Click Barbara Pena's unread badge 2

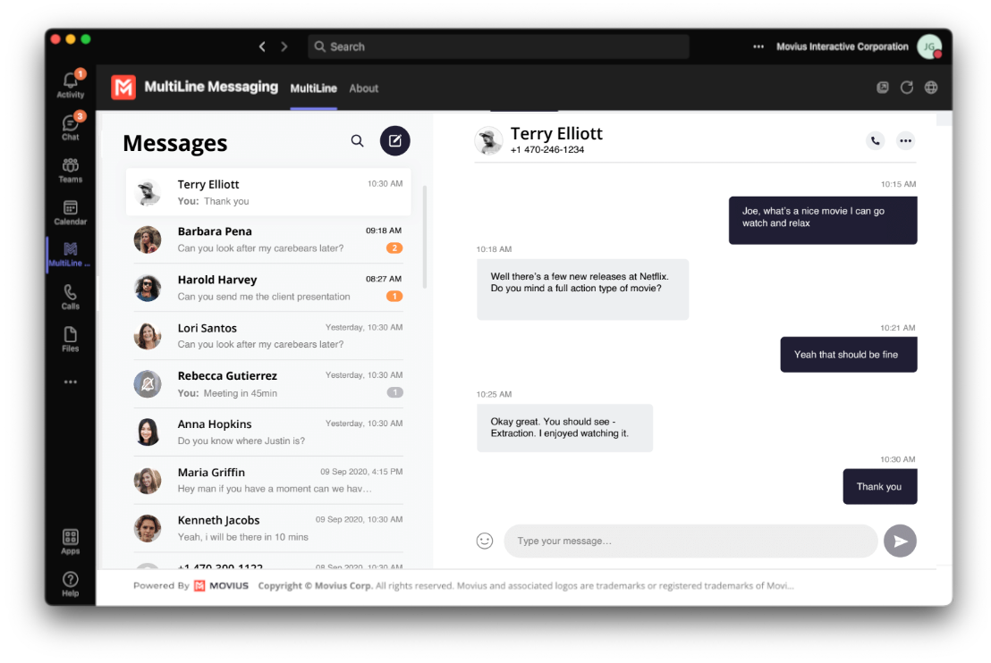[x=394, y=248]
